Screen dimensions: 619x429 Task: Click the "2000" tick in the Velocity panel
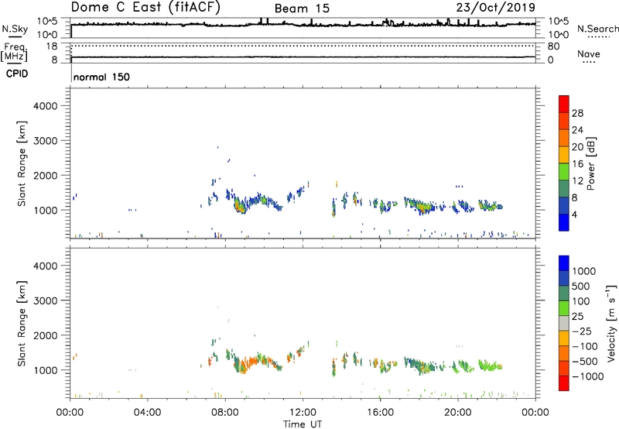[x=46, y=335]
